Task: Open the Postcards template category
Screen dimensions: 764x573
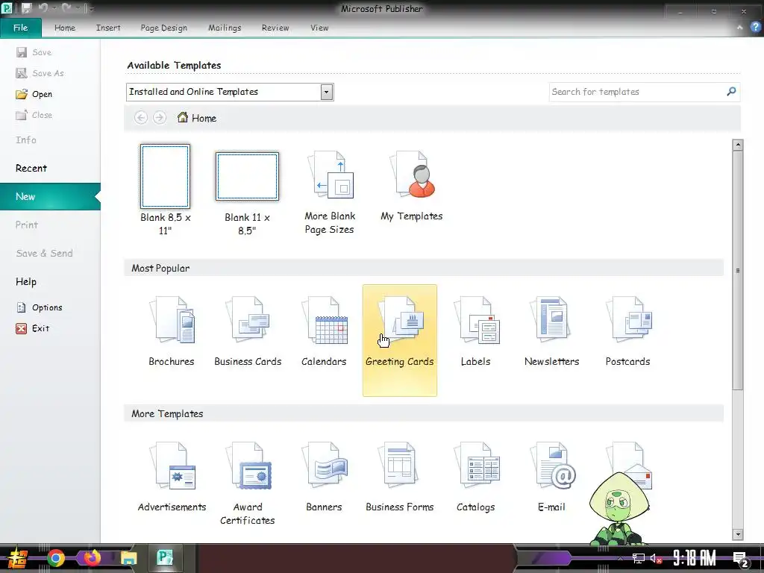Action: click(x=627, y=331)
